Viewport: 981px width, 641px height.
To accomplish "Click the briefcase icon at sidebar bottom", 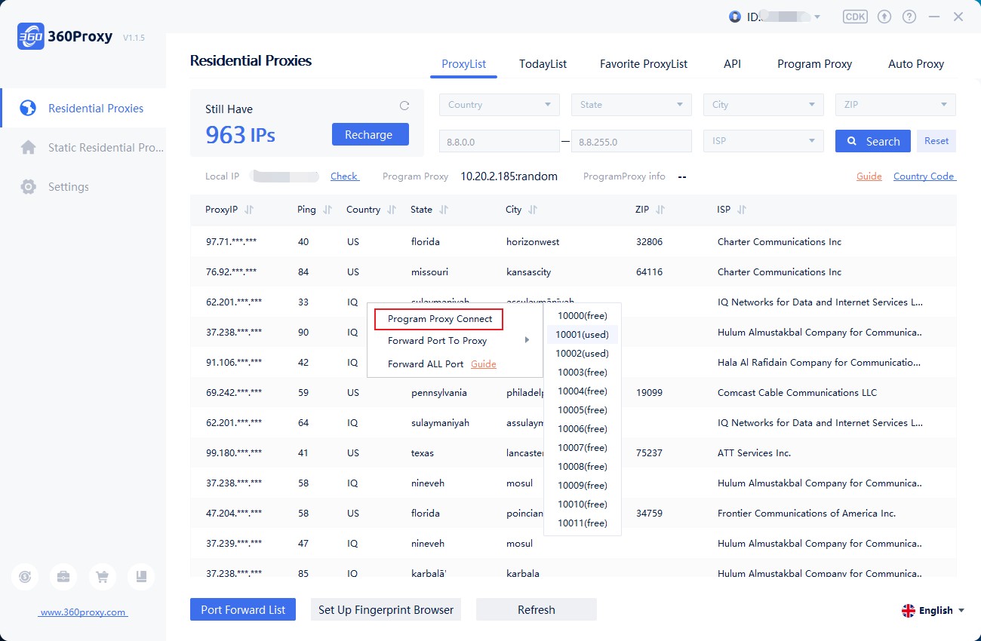I will click(63, 577).
